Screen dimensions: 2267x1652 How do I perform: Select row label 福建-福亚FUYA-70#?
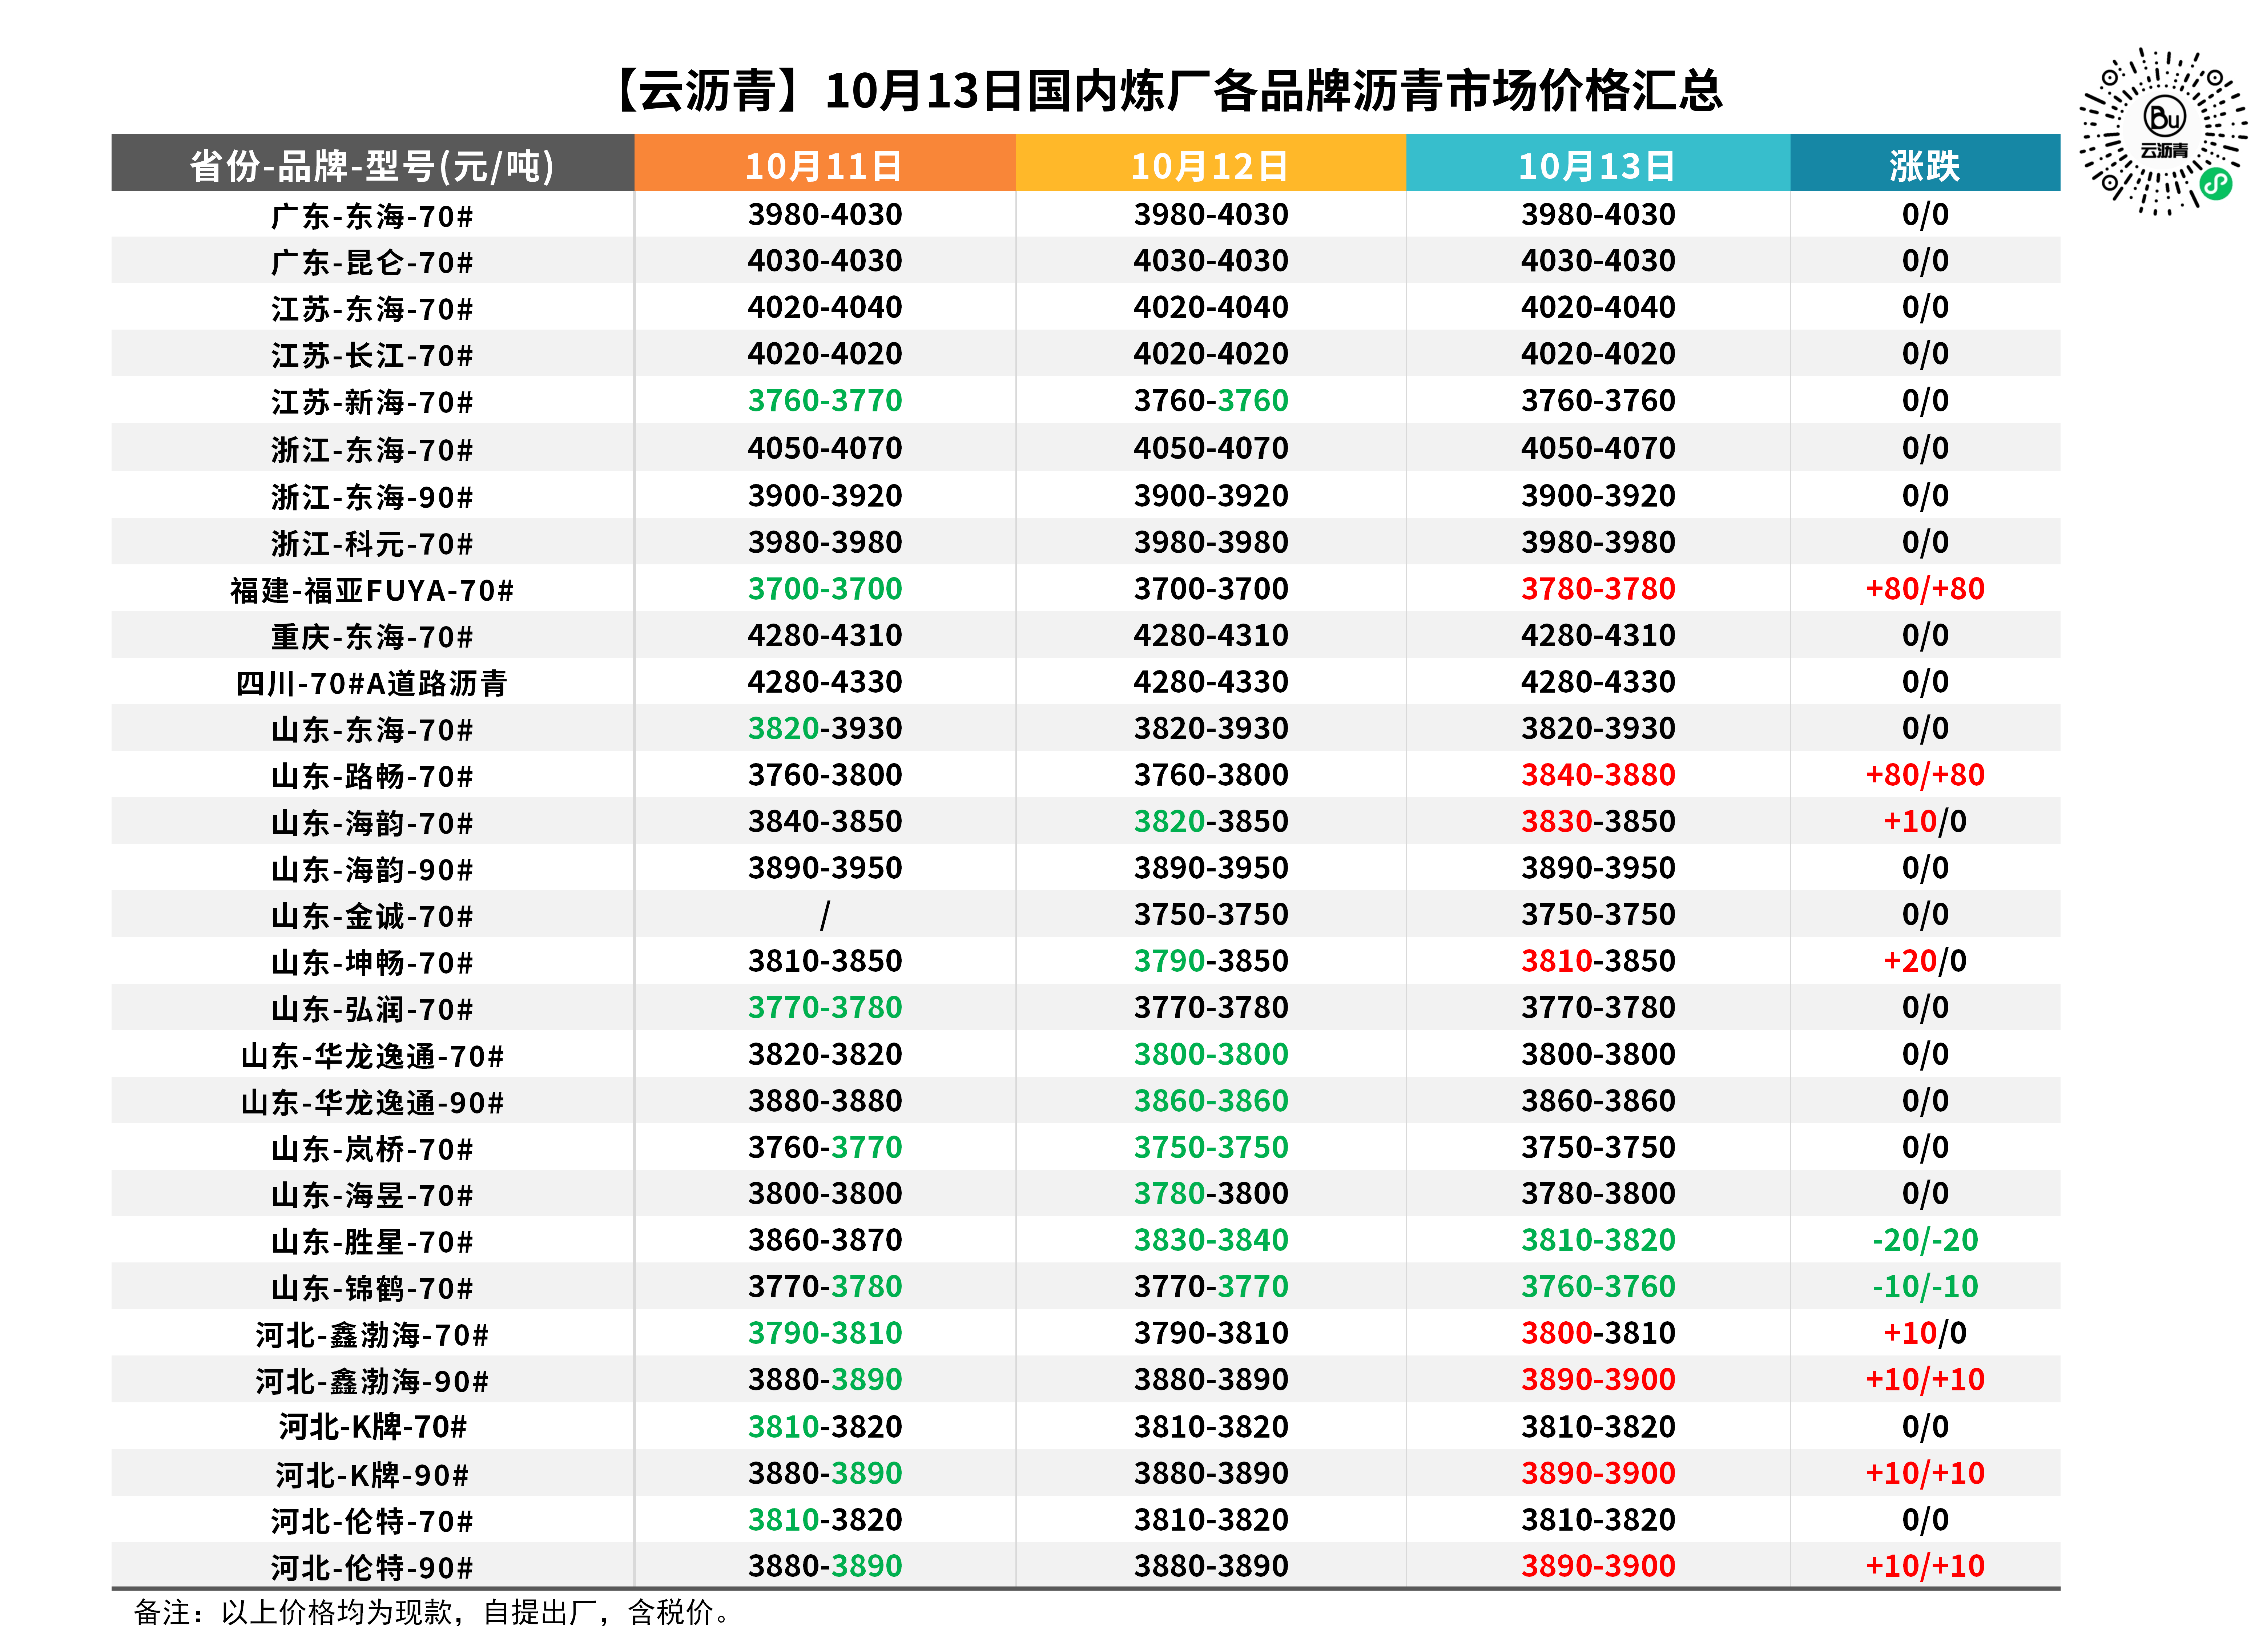tap(372, 590)
